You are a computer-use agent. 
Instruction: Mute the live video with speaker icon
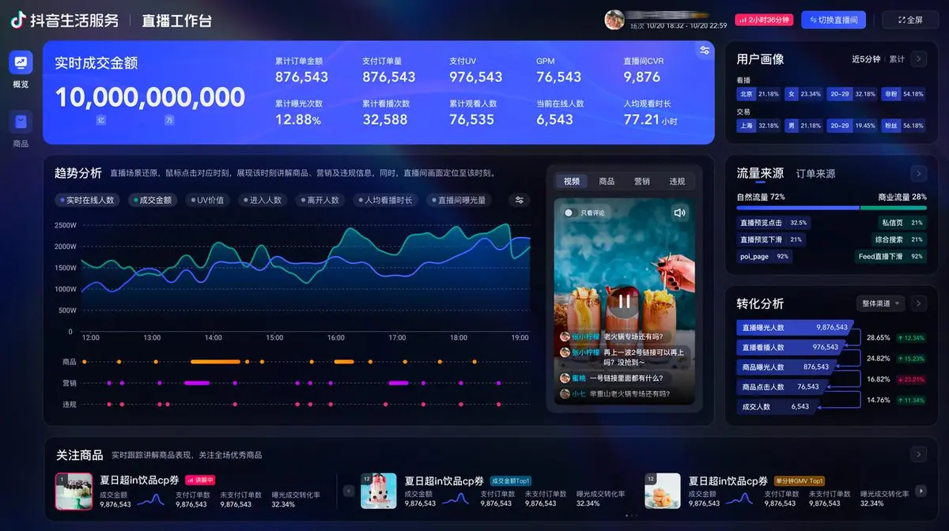coord(679,213)
